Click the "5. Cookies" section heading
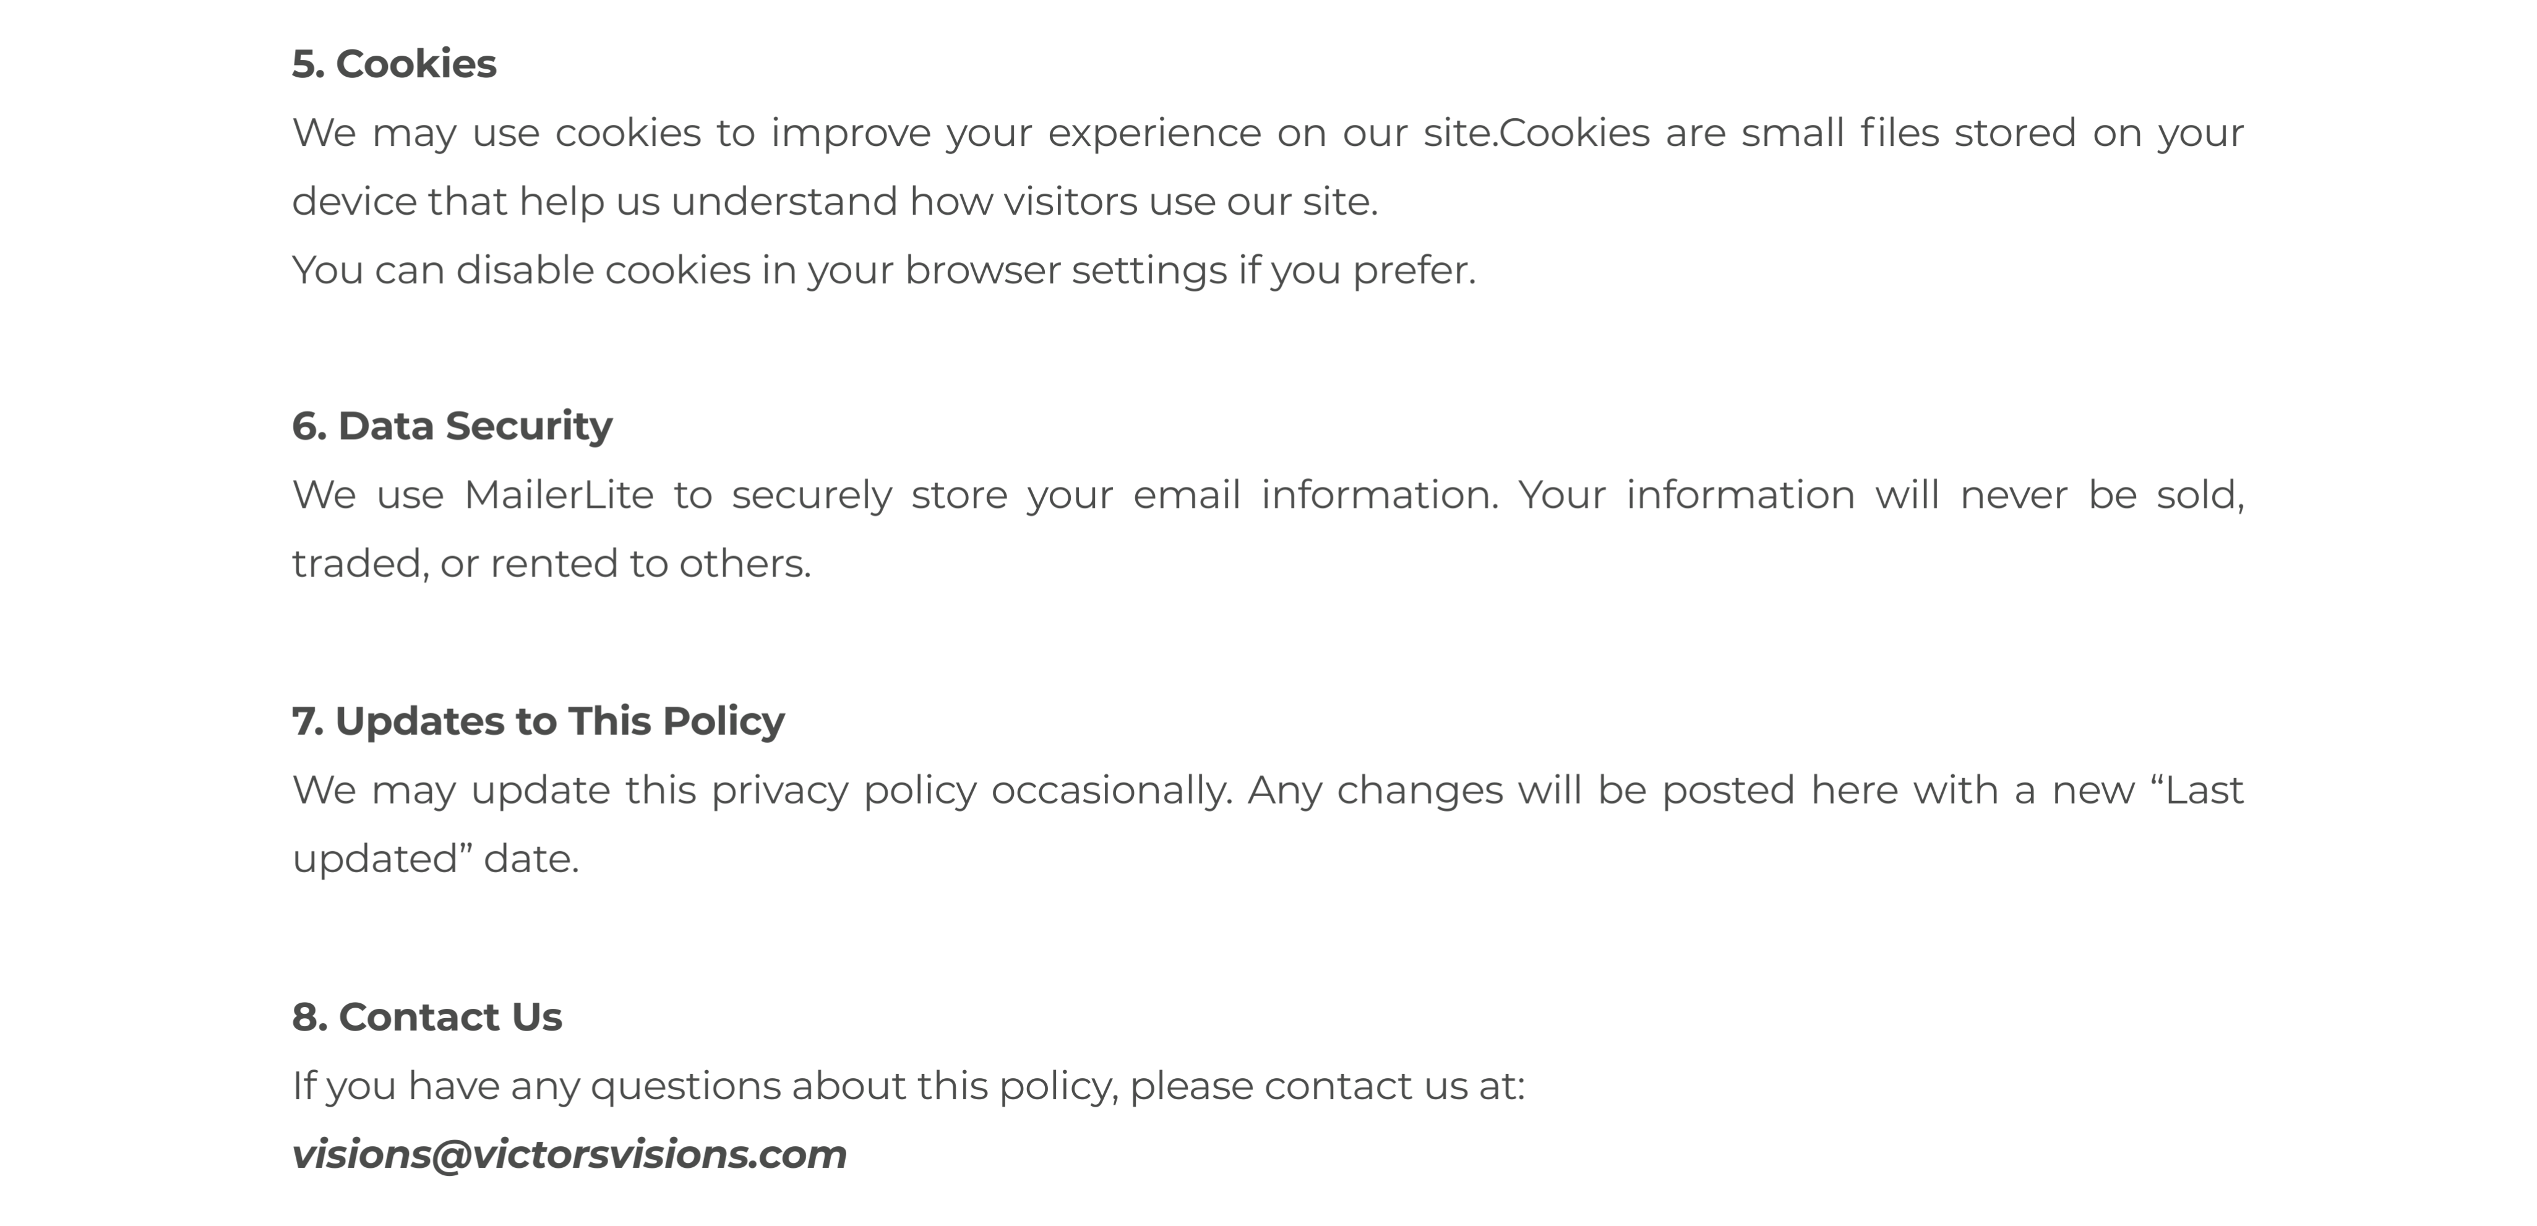2537x1226 pixels. [394, 64]
